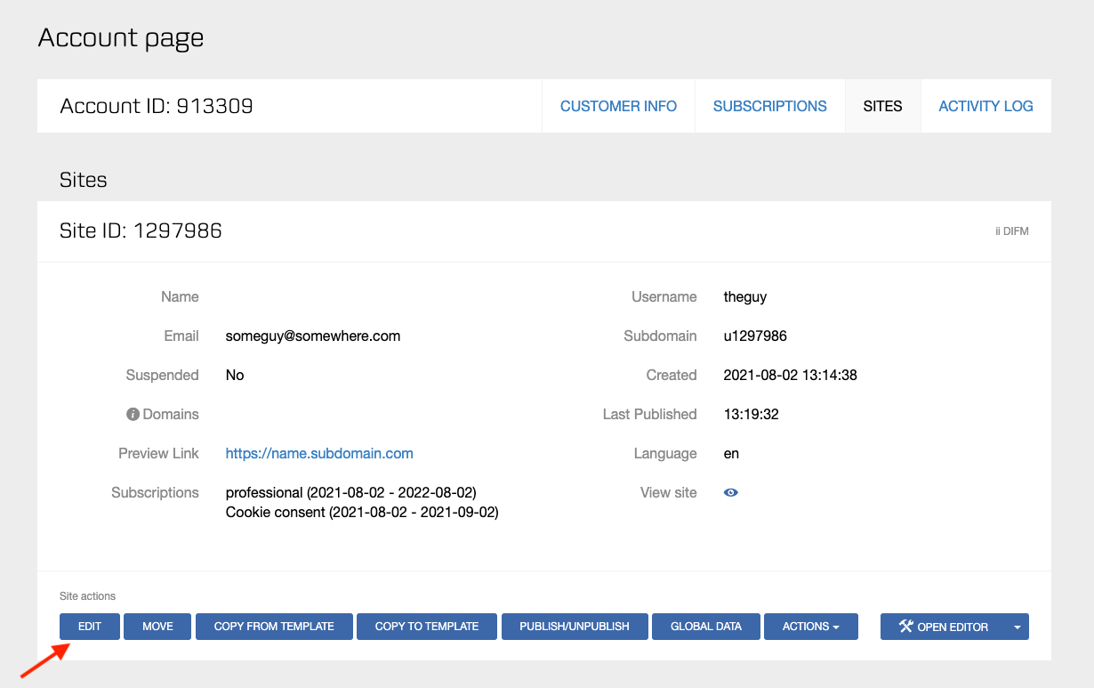Screen dimensions: 1094x688
Task: Click the ii DIFM label
Action: 1012,231
